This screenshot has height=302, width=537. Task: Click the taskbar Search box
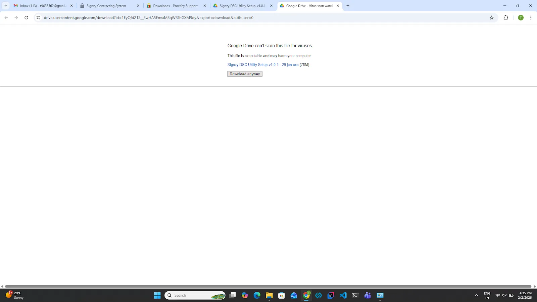click(x=195, y=295)
